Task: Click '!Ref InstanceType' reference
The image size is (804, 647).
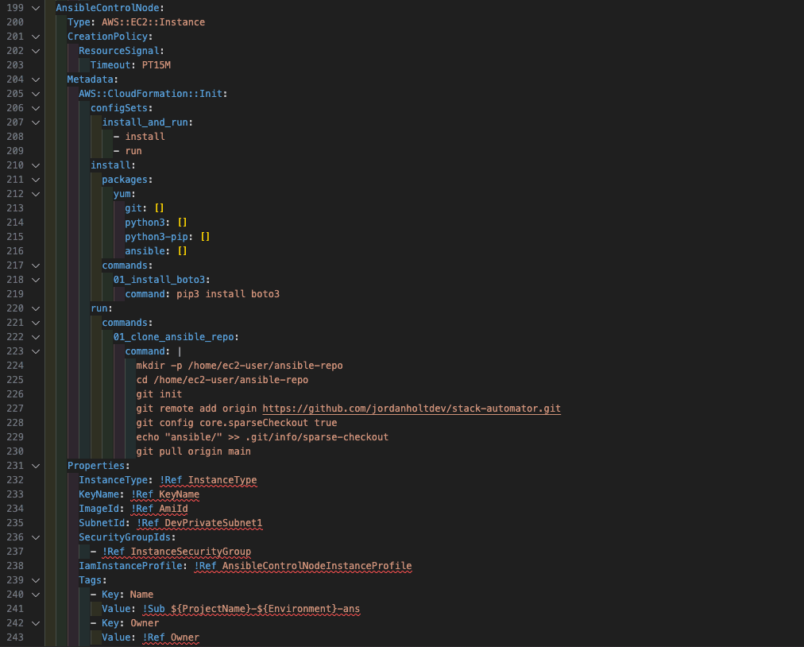Action: tap(208, 480)
